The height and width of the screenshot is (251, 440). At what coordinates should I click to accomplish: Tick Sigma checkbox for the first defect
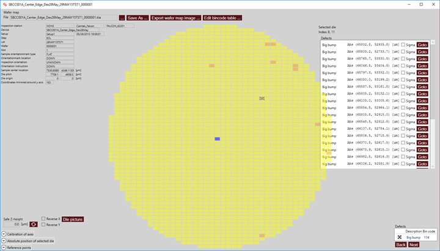(403, 45)
